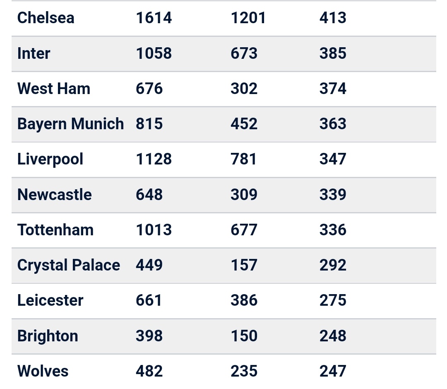
Task: Select the Inter row name
Action: coord(34,53)
